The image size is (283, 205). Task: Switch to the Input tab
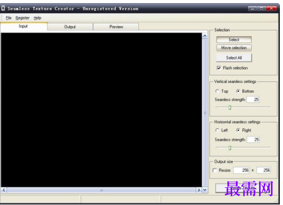(x=23, y=26)
